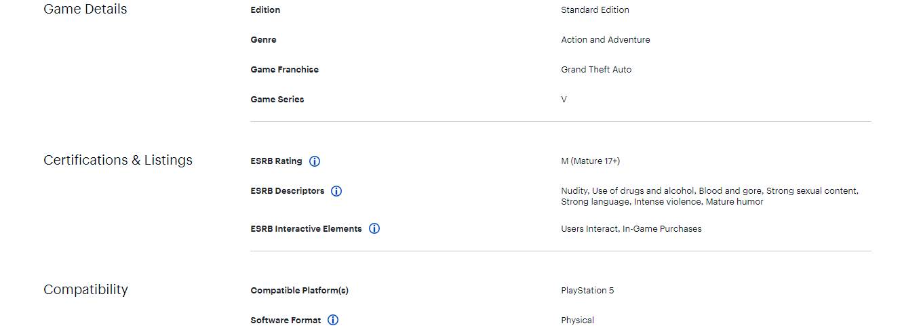This screenshot has height=330, width=902.
Task: Select the Users Interact, In-Game Purchases text
Action: tap(631, 229)
